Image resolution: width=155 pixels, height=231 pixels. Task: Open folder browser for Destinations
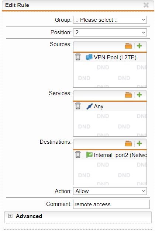pyautogui.click(x=128, y=143)
